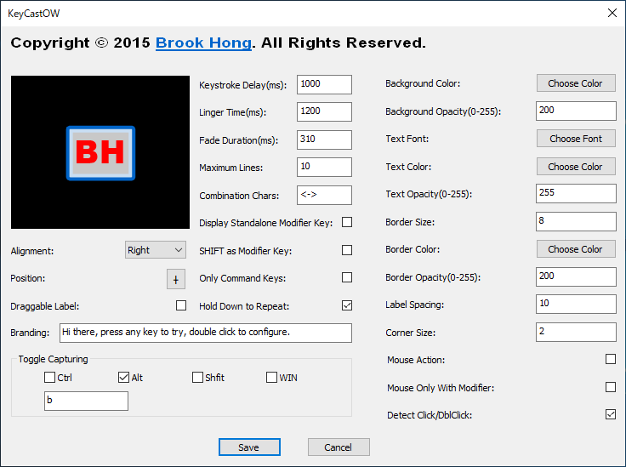Click the BH logo preview image
Viewport: 626px width, 467px height.
(x=100, y=152)
